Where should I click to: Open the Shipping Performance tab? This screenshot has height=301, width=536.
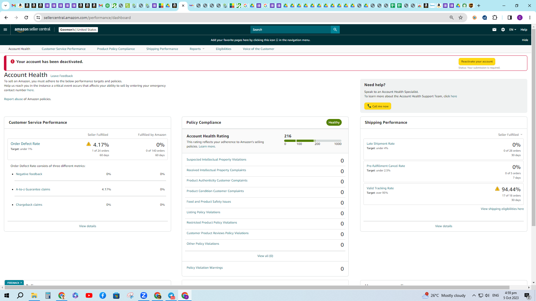(162, 49)
